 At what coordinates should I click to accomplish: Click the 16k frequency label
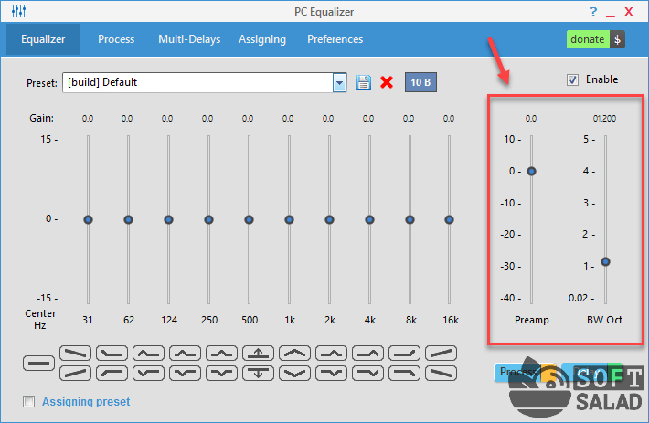pyautogui.click(x=451, y=320)
